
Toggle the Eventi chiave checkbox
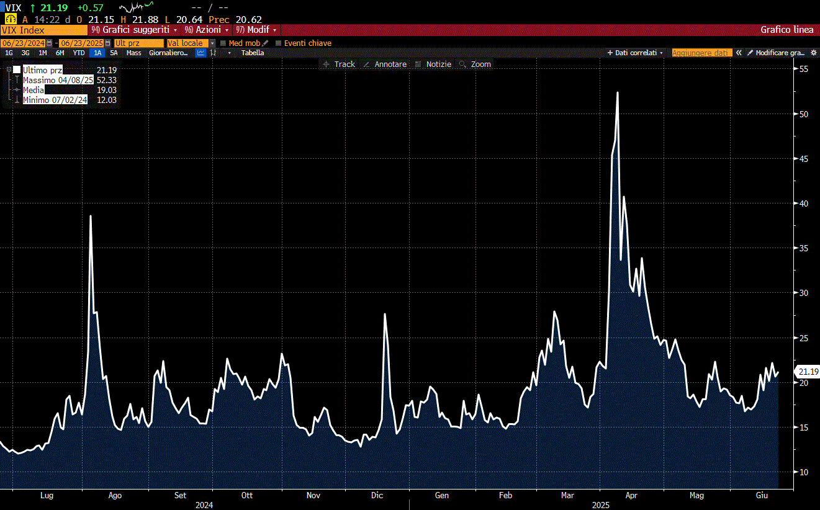pos(278,43)
